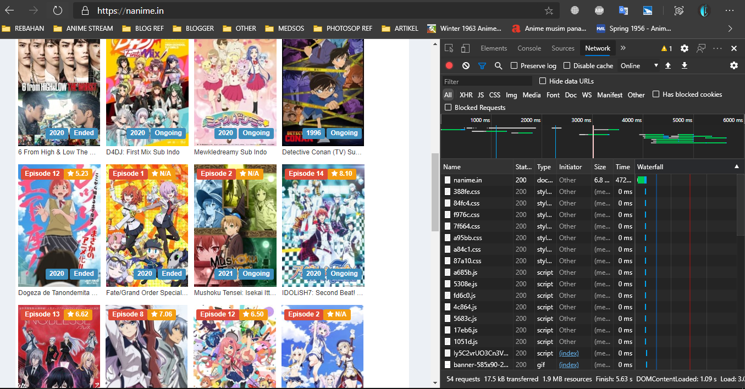
Task: Filter requests by Img
Action: (x=511, y=95)
